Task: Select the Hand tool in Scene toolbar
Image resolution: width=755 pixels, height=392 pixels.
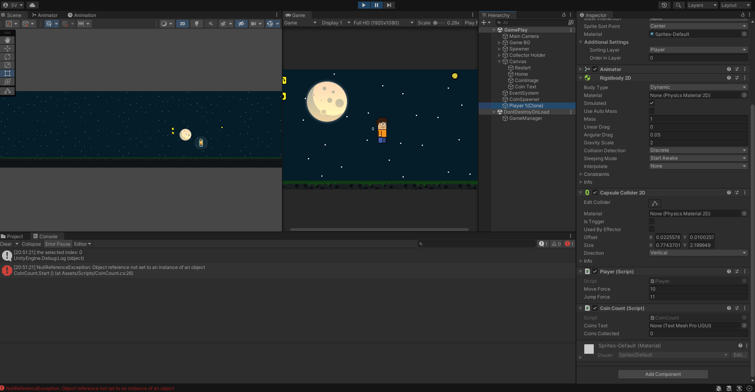Action: pyautogui.click(x=7, y=39)
